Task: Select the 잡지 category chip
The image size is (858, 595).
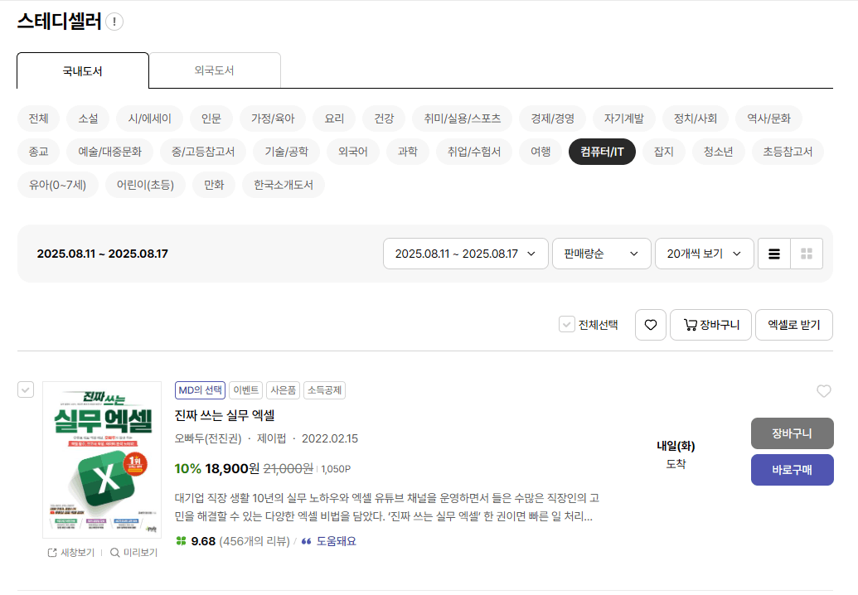Action: 664,152
